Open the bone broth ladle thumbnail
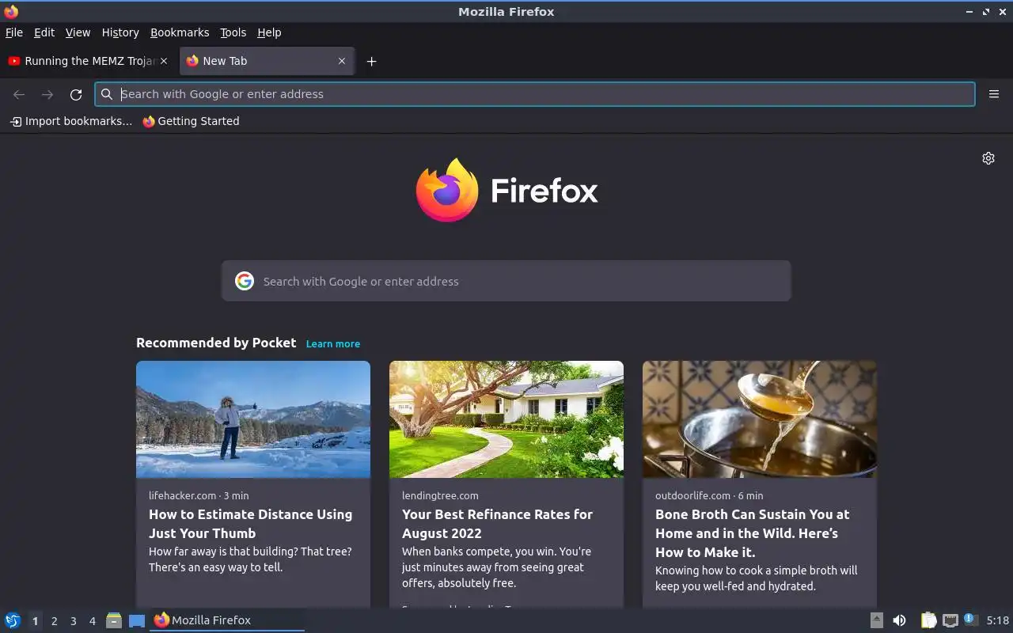This screenshot has width=1013, height=633. point(760,419)
